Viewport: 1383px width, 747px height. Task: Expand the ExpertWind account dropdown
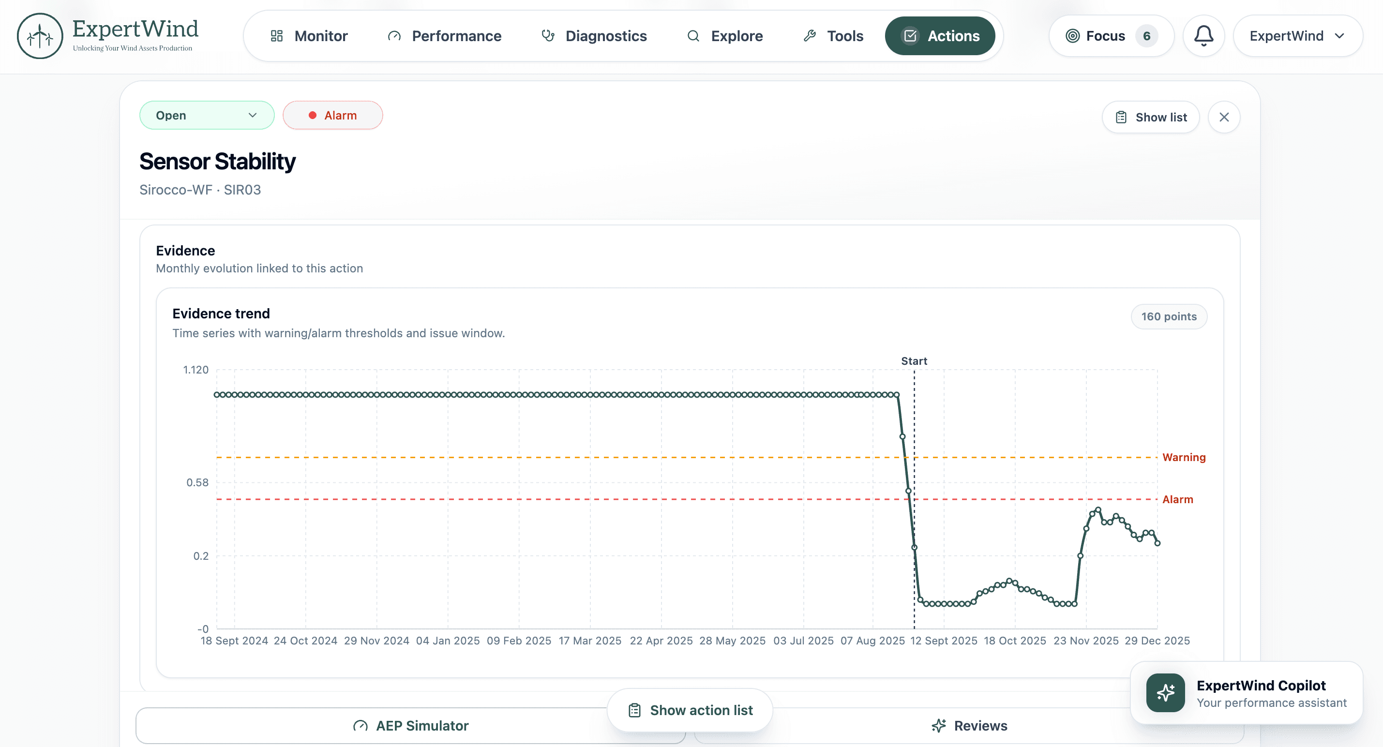pos(1298,36)
